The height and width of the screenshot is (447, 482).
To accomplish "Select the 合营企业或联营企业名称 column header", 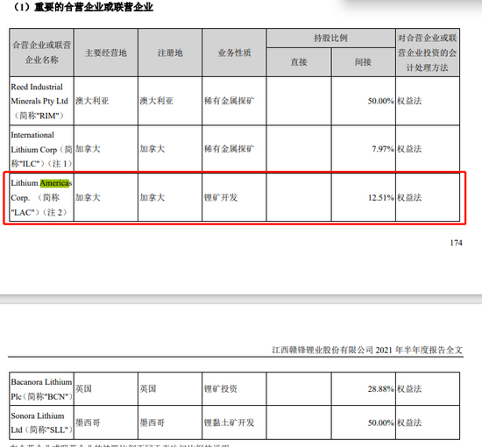I will [42, 53].
